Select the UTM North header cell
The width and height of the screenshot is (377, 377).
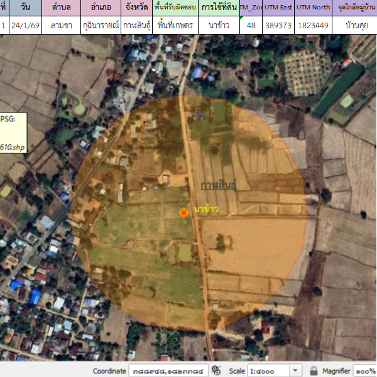click(312, 8)
